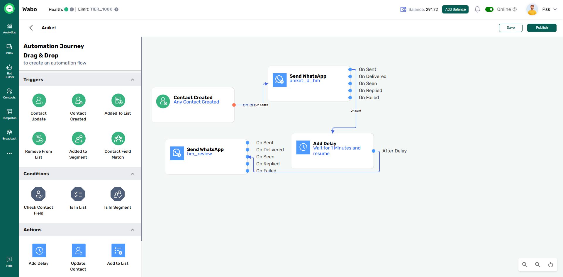
Task: Click the left panel vertical scrollbar
Action: click(141, 138)
